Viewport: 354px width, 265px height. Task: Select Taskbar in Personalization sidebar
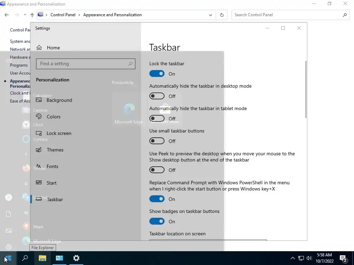(x=86, y=199)
